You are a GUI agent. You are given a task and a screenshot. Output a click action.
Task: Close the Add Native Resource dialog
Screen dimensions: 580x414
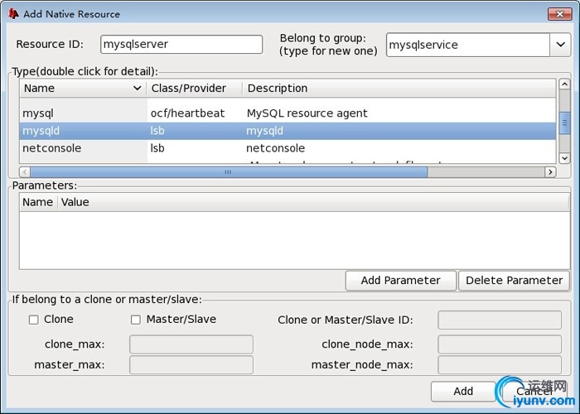[559, 14]
